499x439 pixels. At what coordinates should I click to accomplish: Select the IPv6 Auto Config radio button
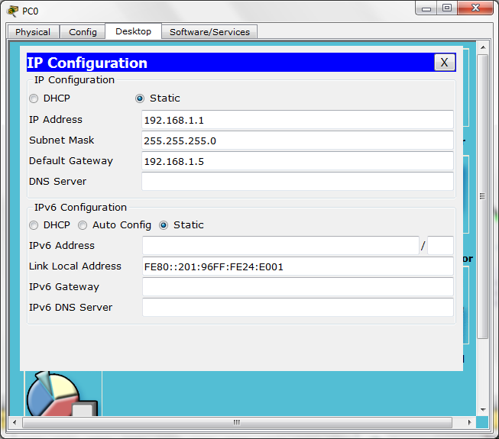(83, 225)
